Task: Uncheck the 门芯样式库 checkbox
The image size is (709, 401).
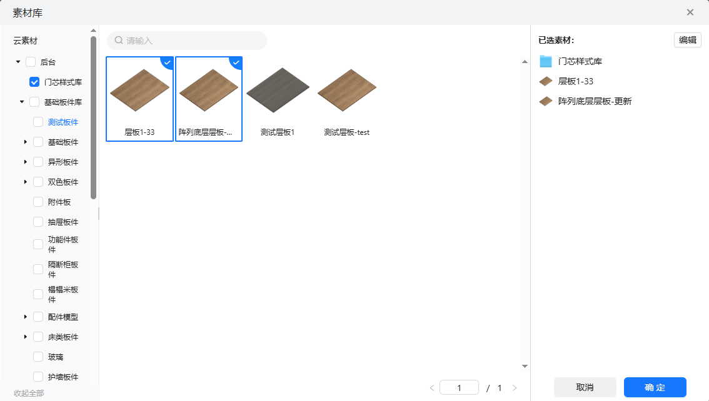Action: coord(34,82)
